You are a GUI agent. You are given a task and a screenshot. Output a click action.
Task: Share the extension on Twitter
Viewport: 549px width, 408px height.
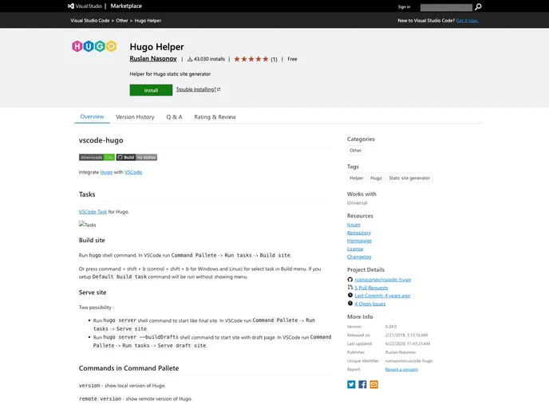pyautogui.click(x=351, y=385)
